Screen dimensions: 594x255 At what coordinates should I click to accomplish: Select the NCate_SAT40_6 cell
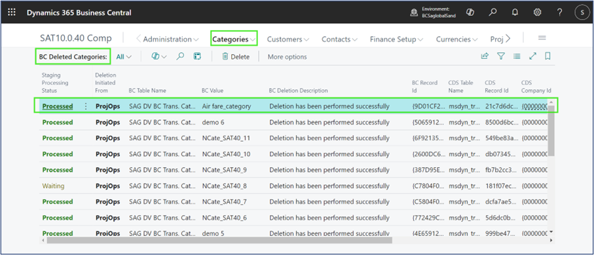tap(224, 218)
